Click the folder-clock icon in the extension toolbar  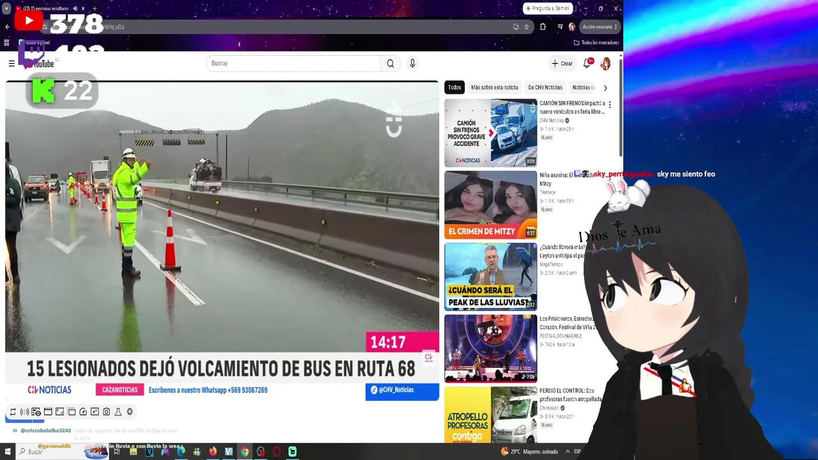click(x=36, y=412)
